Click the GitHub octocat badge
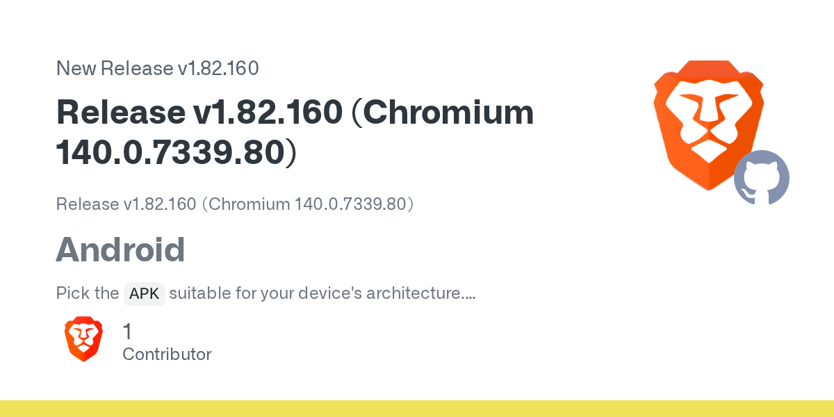 tap(762, 178)
